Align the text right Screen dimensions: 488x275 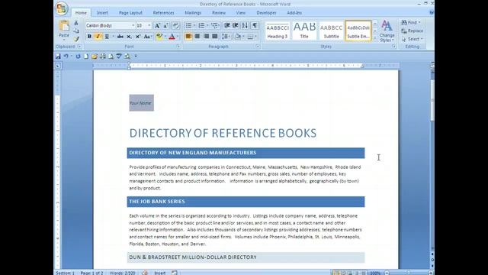click(x=206, y=37)
